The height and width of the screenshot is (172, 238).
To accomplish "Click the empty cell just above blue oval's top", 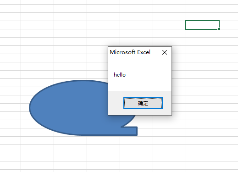I will pos(70,74).
